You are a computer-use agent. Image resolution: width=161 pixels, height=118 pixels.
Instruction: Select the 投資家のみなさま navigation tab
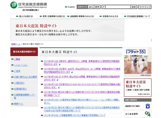109,16
